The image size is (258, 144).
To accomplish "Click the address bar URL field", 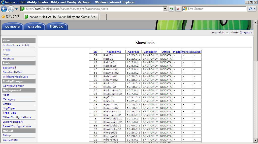I will [x=94, y=9].
